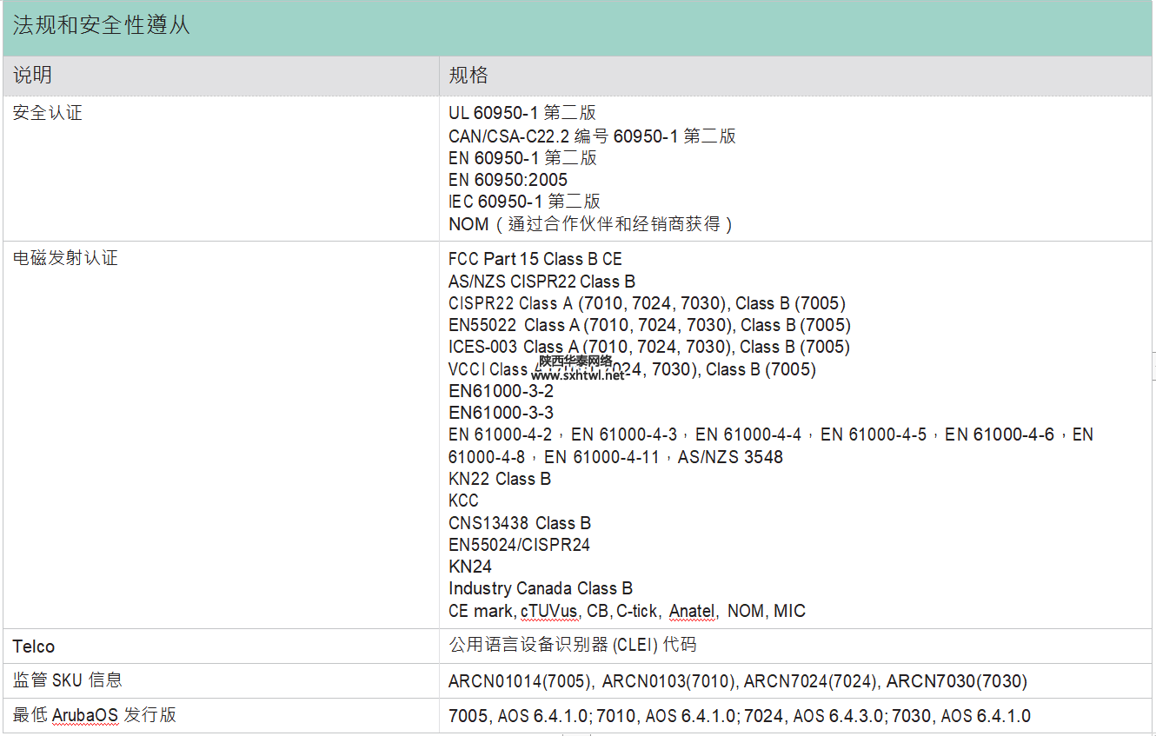Select the CAN/CSA-C22.2 编号 60950-1 line

(x=592, y=136)
